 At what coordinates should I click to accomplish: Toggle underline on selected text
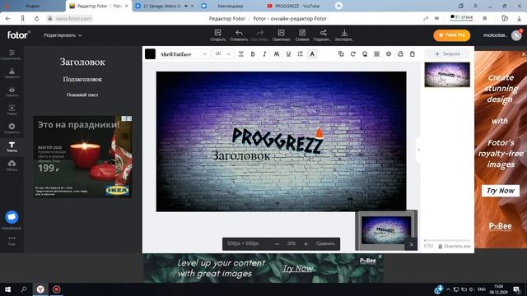[x=288, y=54]
